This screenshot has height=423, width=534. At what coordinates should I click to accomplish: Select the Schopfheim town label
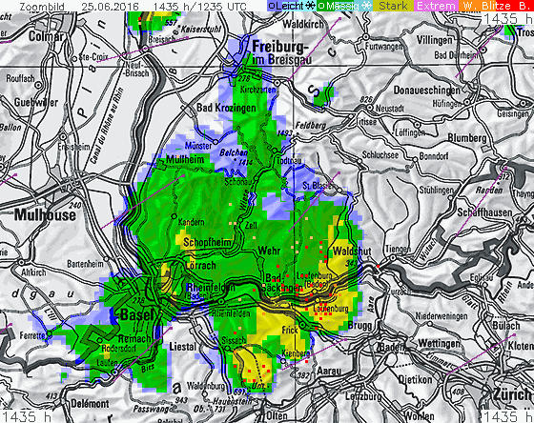tap(207, 243)
